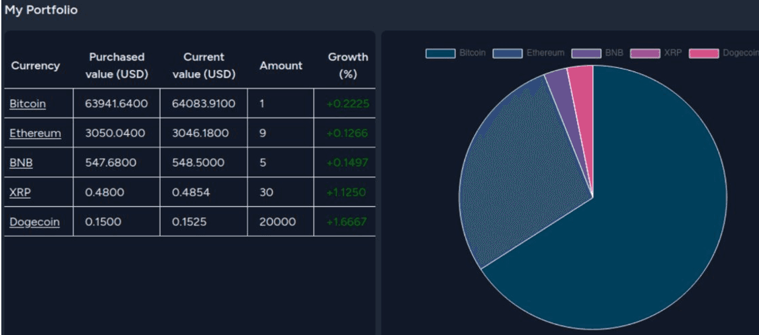Click the Ethereum pie chart slice

523,174
